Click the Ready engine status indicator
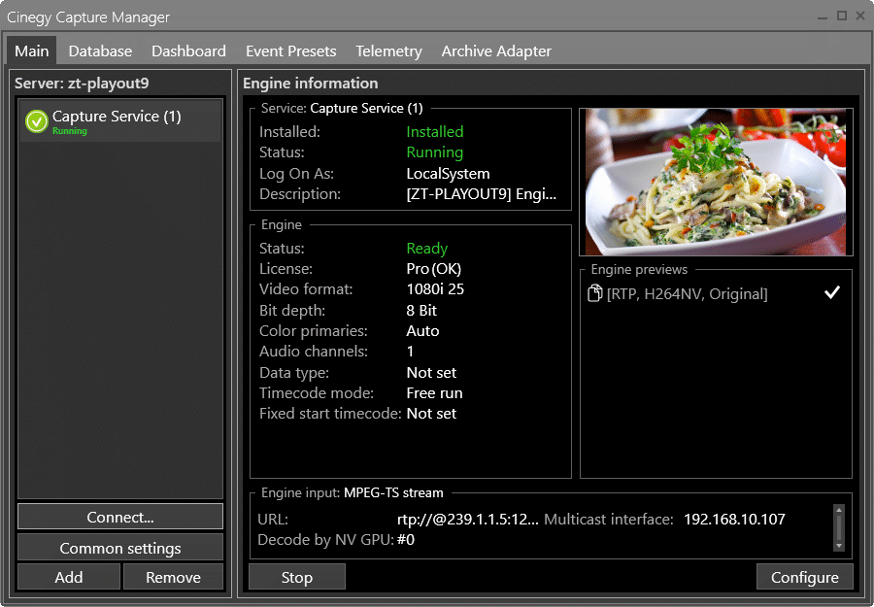Image resolution: width=874 pixels, height=607 pixels. point(426,248)
